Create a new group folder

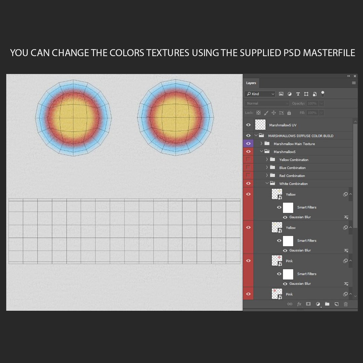pyautogui.click(x=327, y=304)
